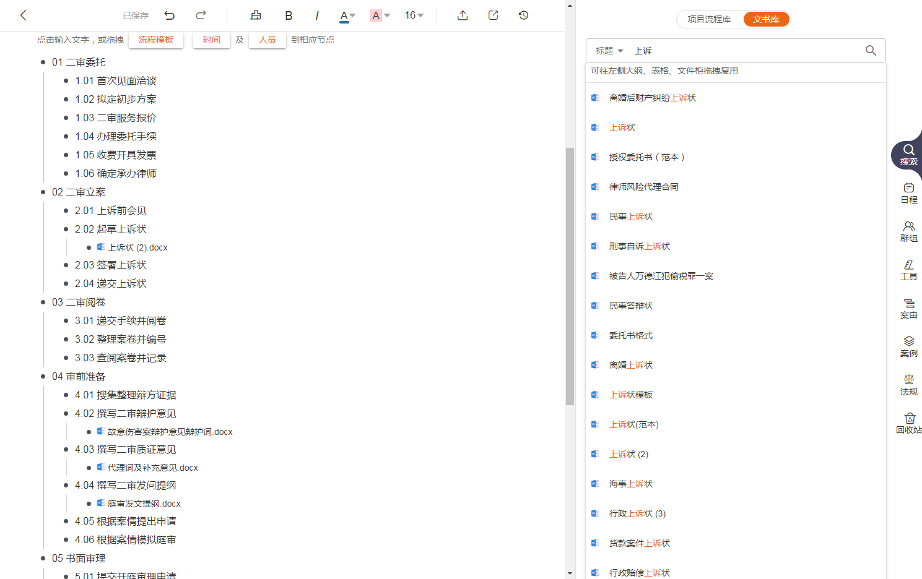
Task: Switch to the 项目流程库 tab
Action: tap(710, 19)
